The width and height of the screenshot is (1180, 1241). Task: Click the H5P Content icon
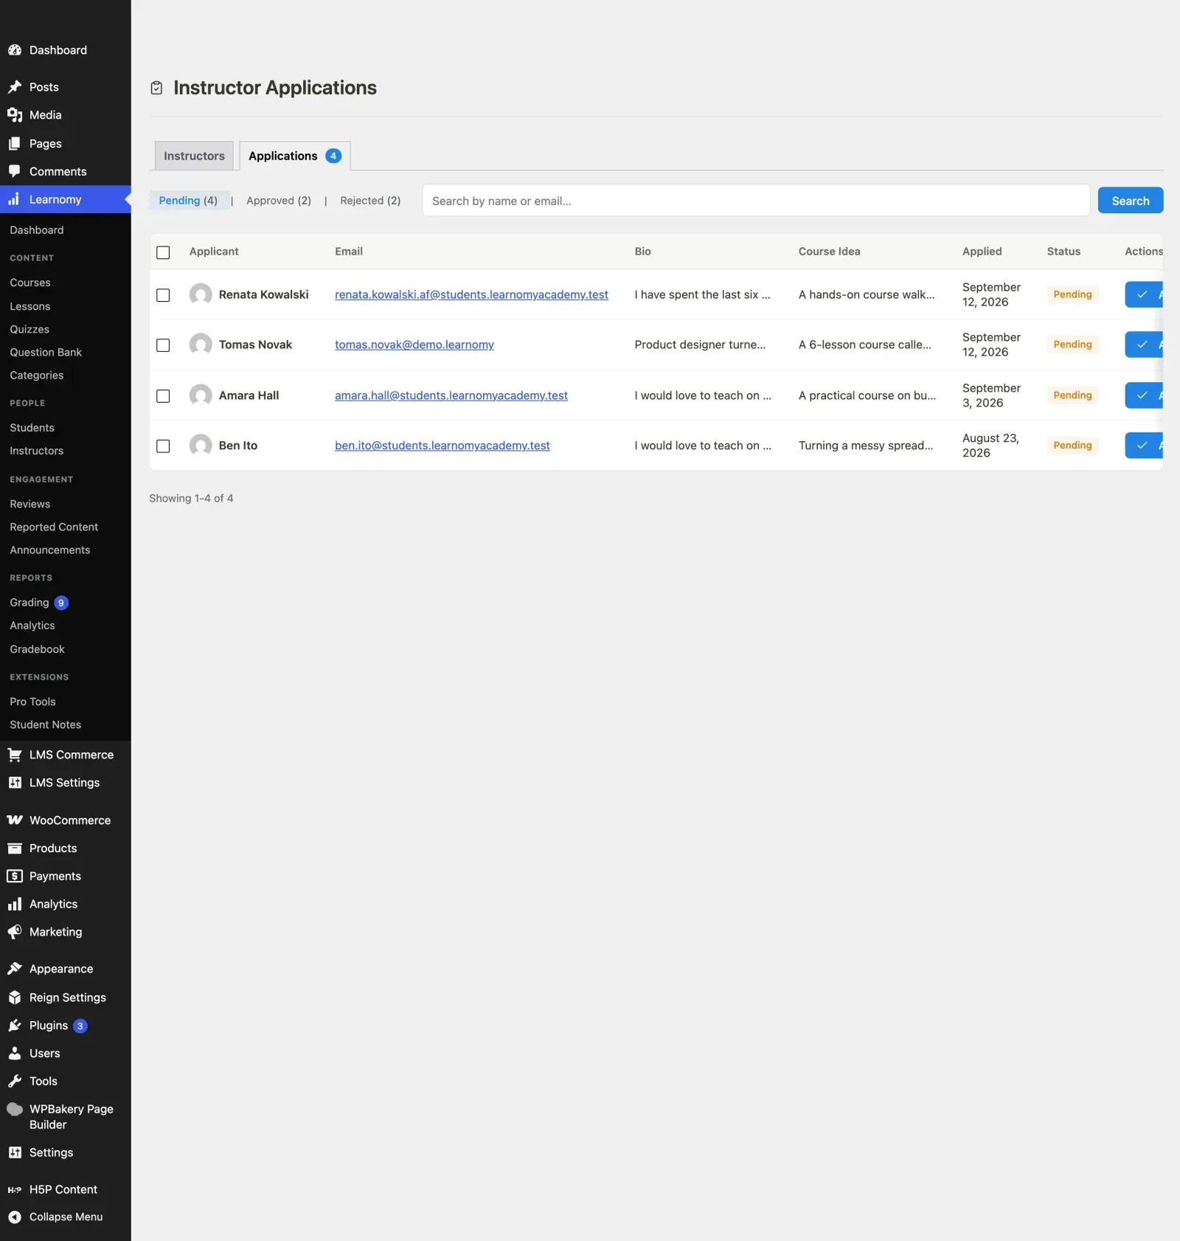tap(15, 1189)
